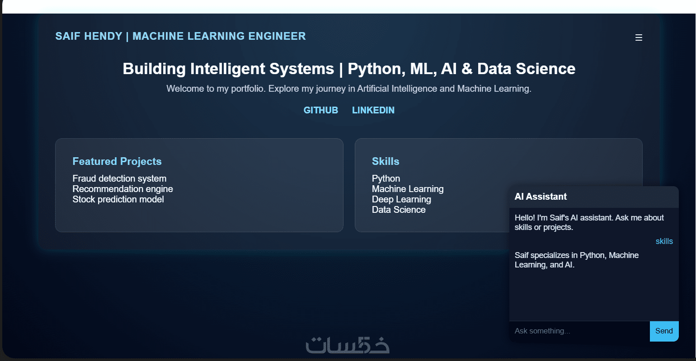Click the Saif Hendy site title
Screen dimensions: 696x361
tap(180, 36)
